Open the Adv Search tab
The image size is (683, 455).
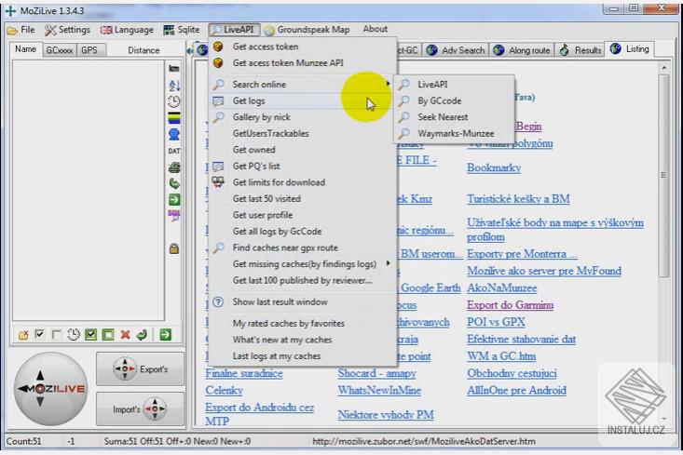coord(456,50)
